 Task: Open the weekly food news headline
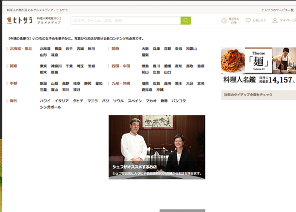76,38
